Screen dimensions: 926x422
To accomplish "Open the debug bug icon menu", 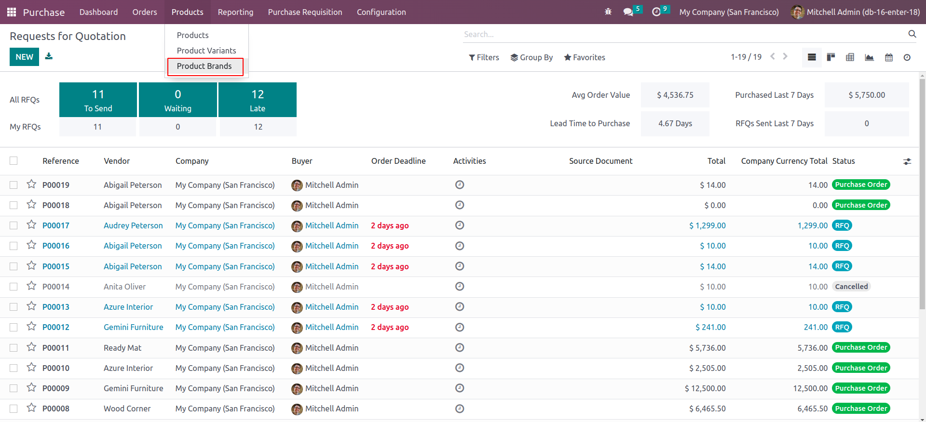I will coord(608,12).
